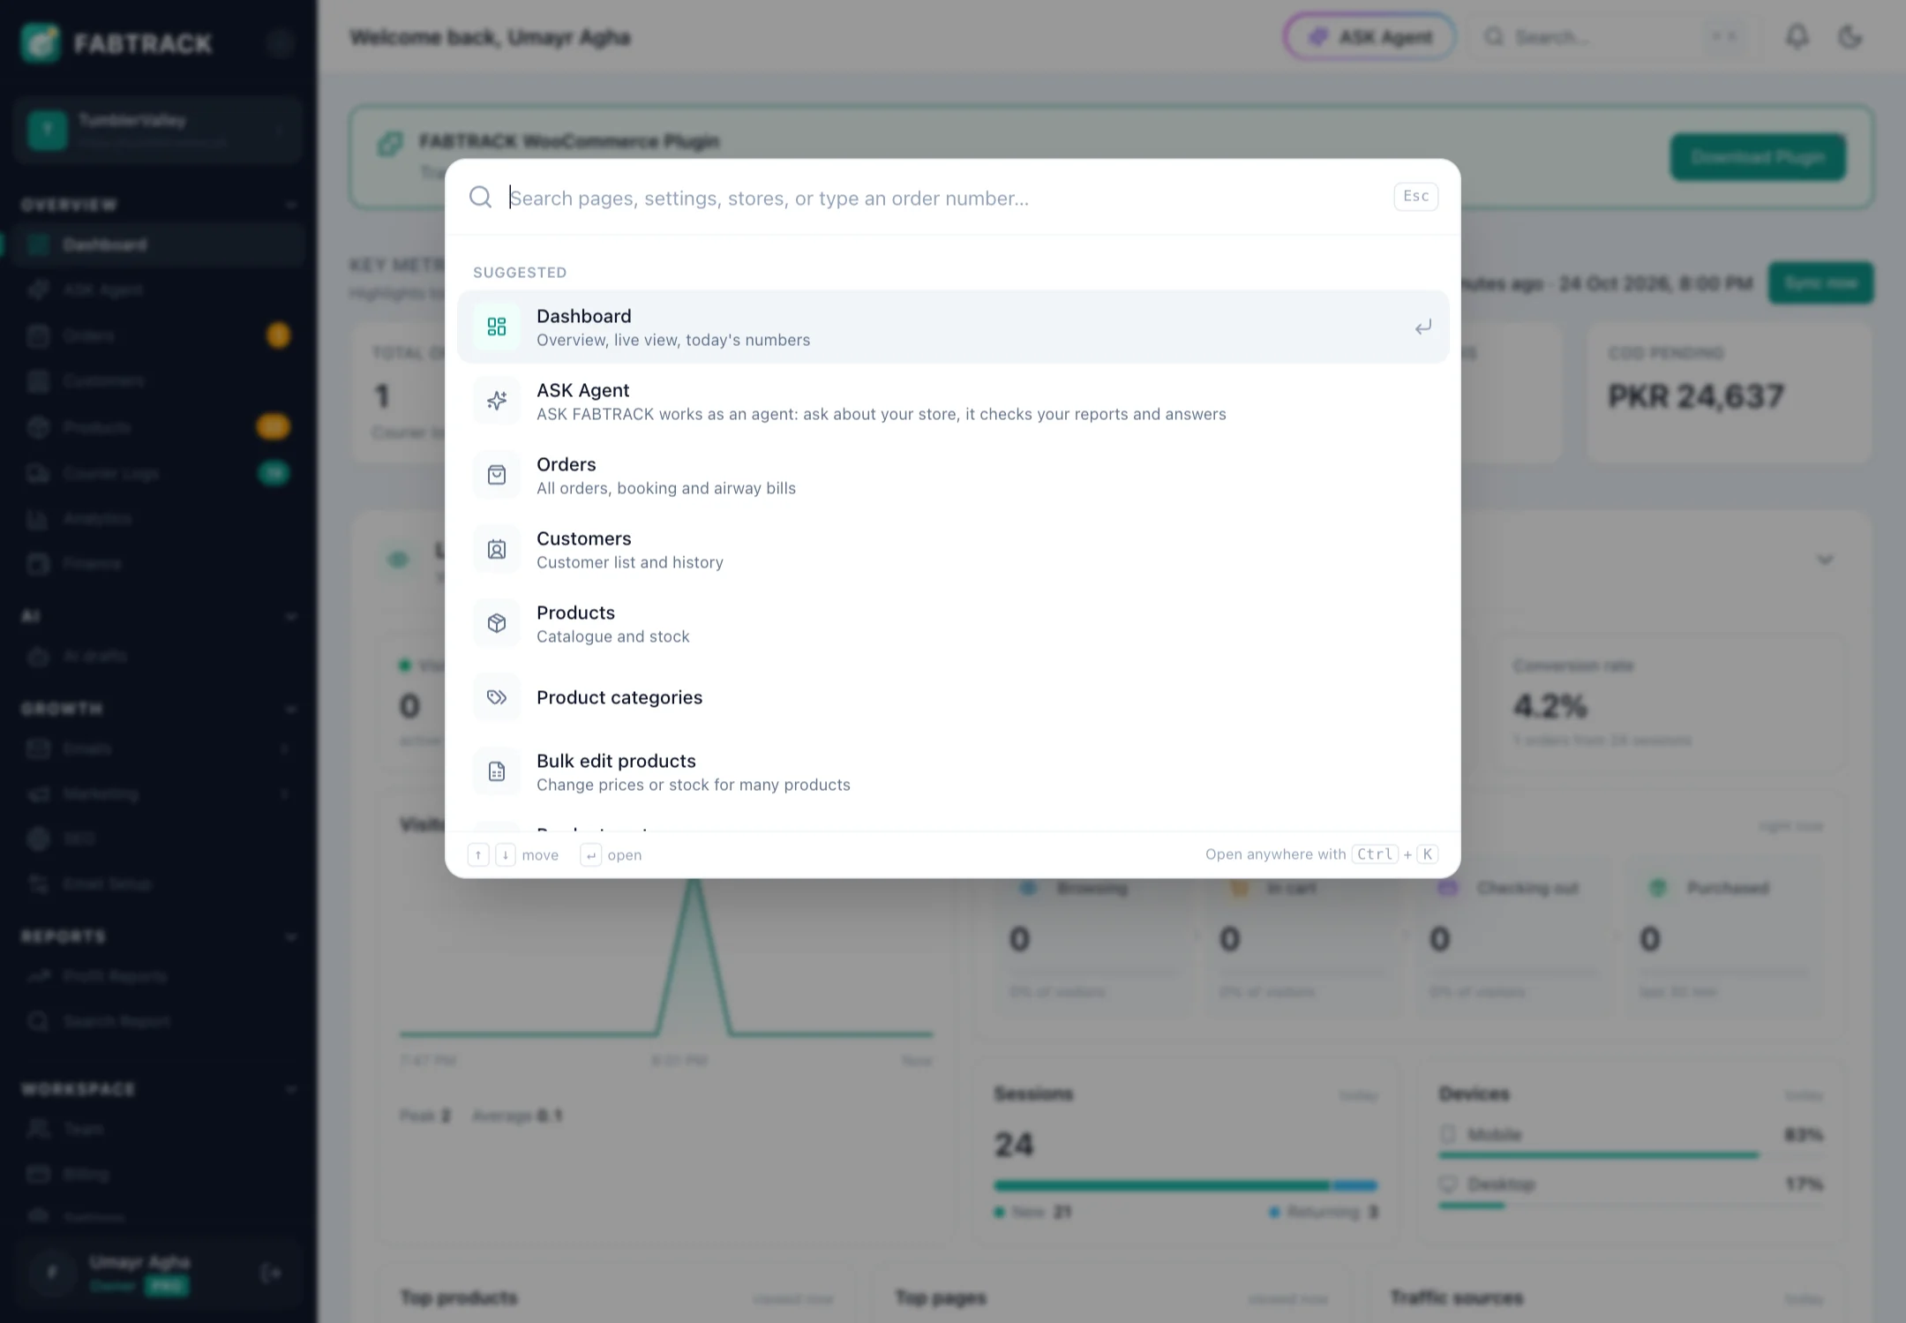Image resolution: width=1906 pixels, height=1323 pixels.
Task: Click the Download Plugin button
Action: (1758, 157)
